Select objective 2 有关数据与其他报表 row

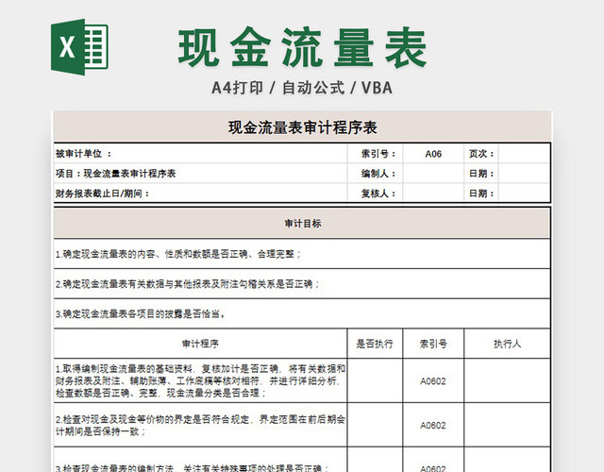302,284
